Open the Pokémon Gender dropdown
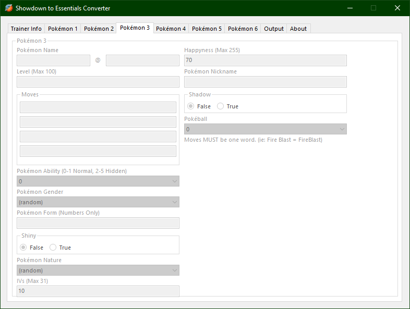 [98, 202]
